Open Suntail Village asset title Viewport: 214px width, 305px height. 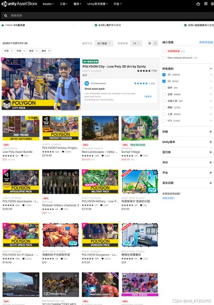(x=131, y=152)
